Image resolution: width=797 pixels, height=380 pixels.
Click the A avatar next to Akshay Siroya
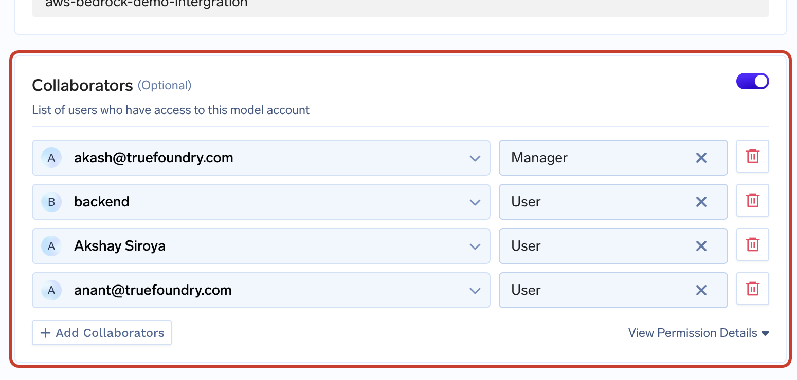[51, 246]
